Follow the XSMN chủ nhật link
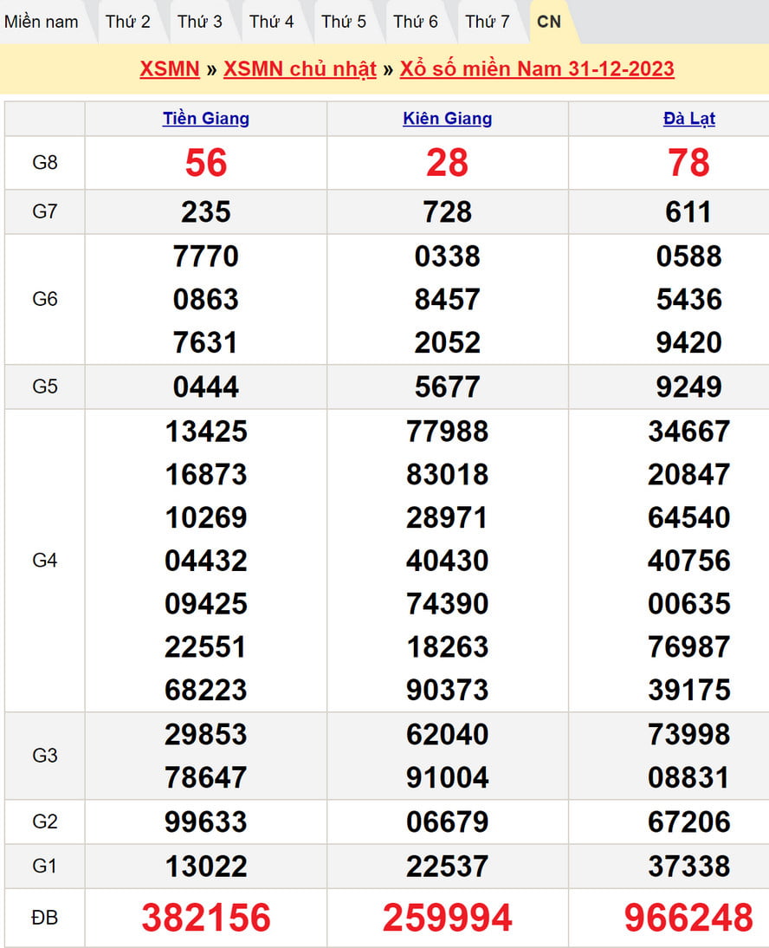The height and width of the screenshot is (948, 769). click(300, 69)
